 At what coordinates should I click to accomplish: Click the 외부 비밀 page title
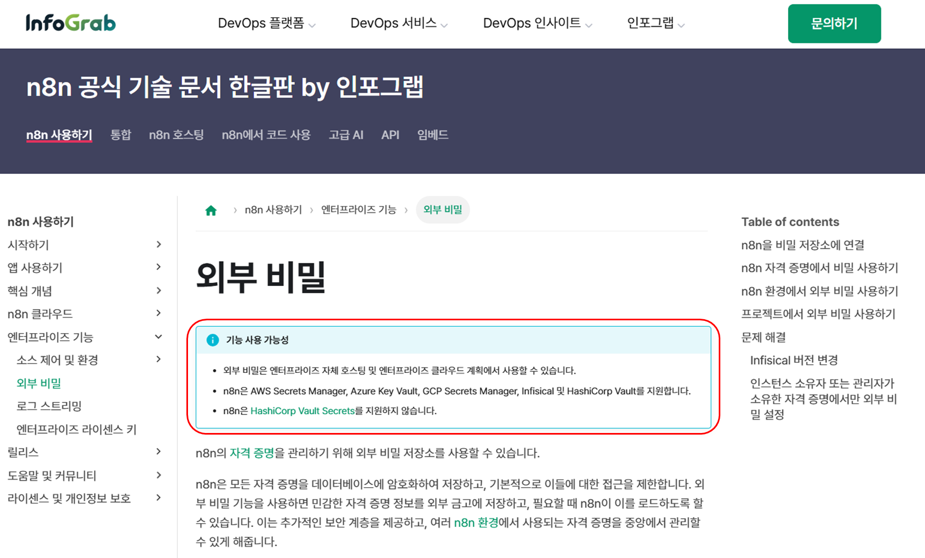click(261, 277)
